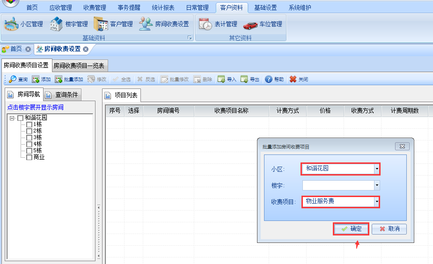
Task: Click the 全选 select all icon
Action: pyautogui.click(x=116, y=79)
